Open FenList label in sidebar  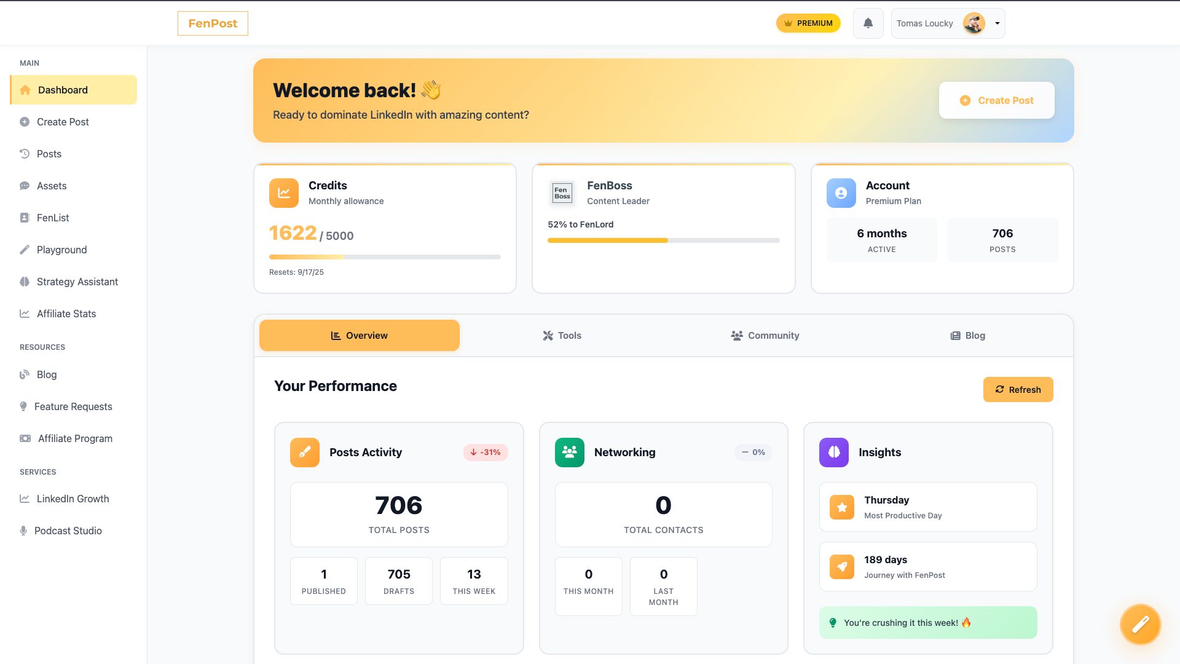(x=53, y=218)
